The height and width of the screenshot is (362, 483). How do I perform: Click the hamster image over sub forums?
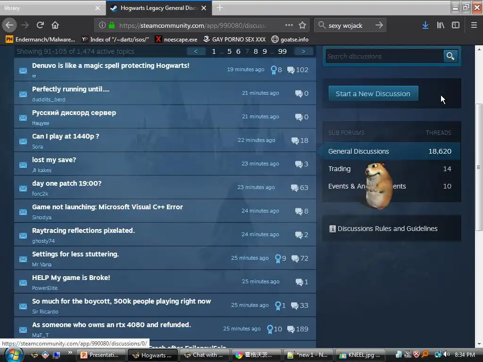(x=378, y=186)
